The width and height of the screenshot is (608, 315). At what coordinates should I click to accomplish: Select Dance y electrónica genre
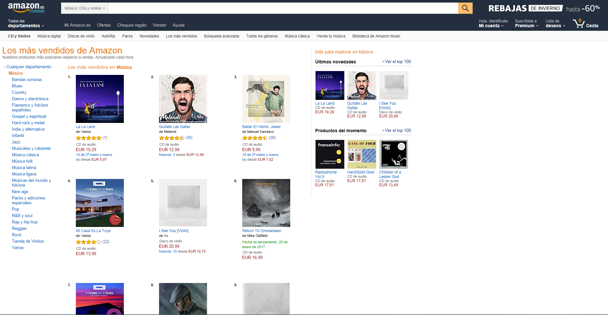tap(30, 99)
